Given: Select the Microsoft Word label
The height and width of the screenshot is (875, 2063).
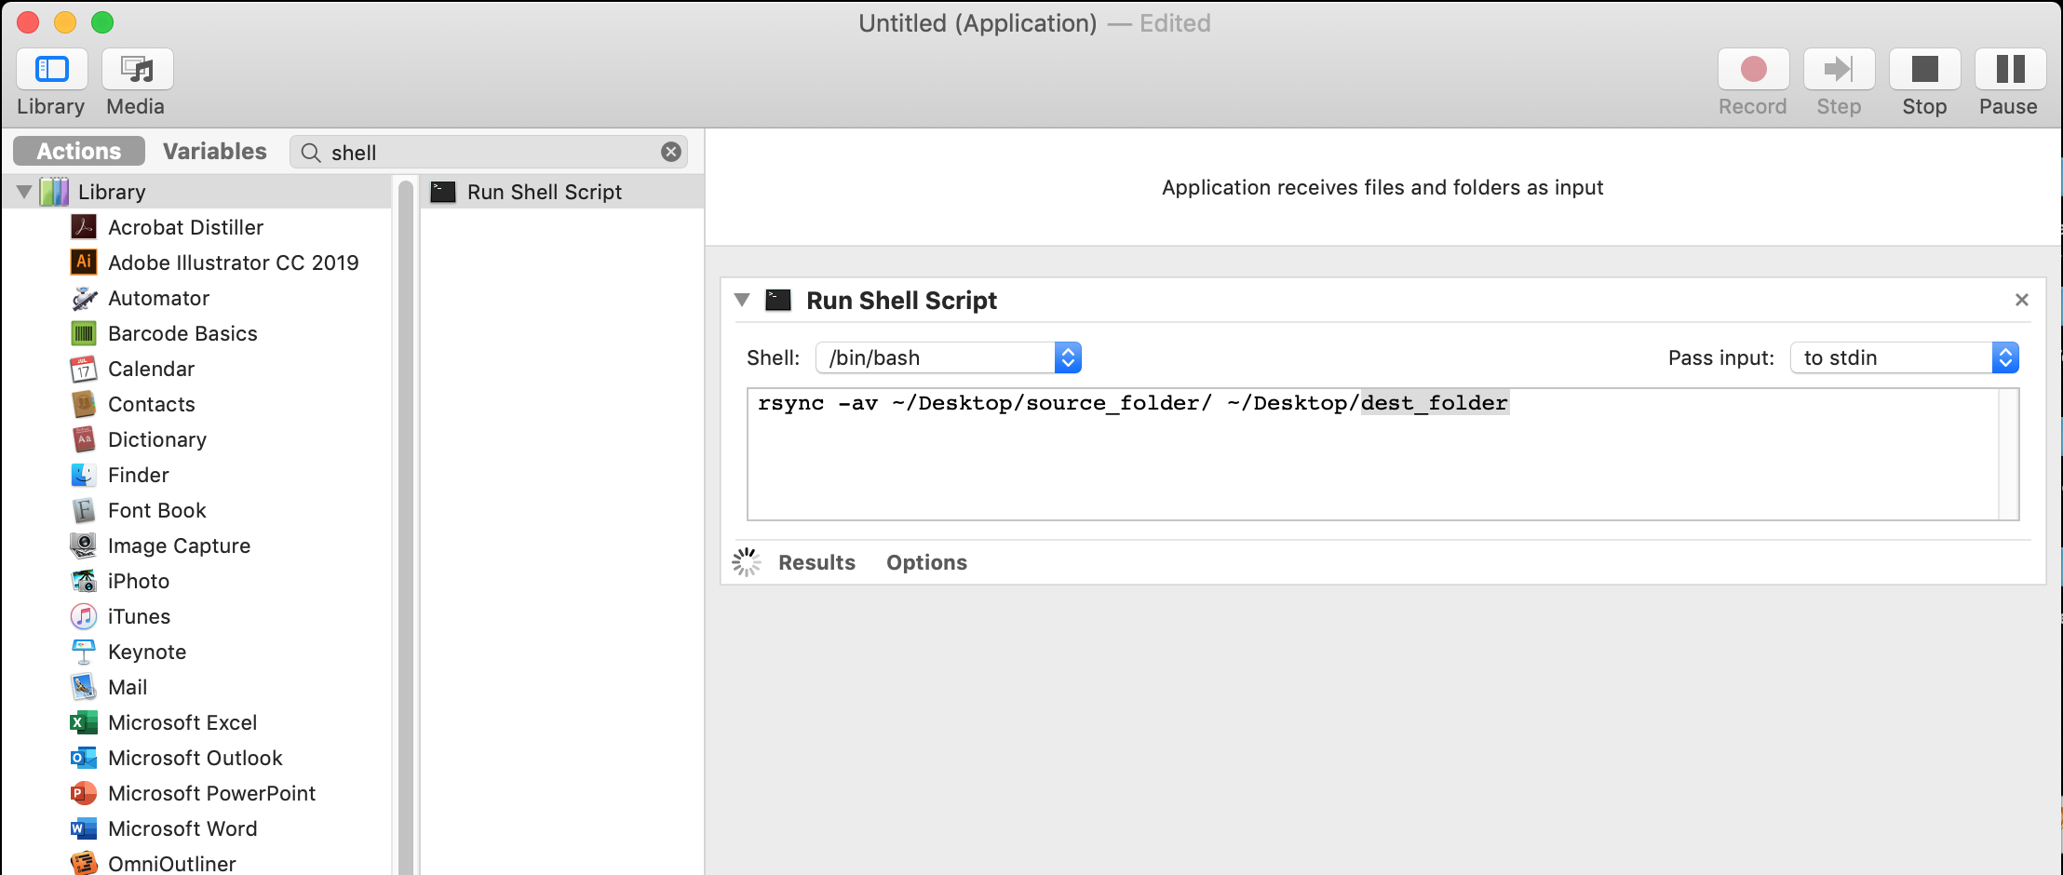Looking at the screenshot, I should 182,828.
